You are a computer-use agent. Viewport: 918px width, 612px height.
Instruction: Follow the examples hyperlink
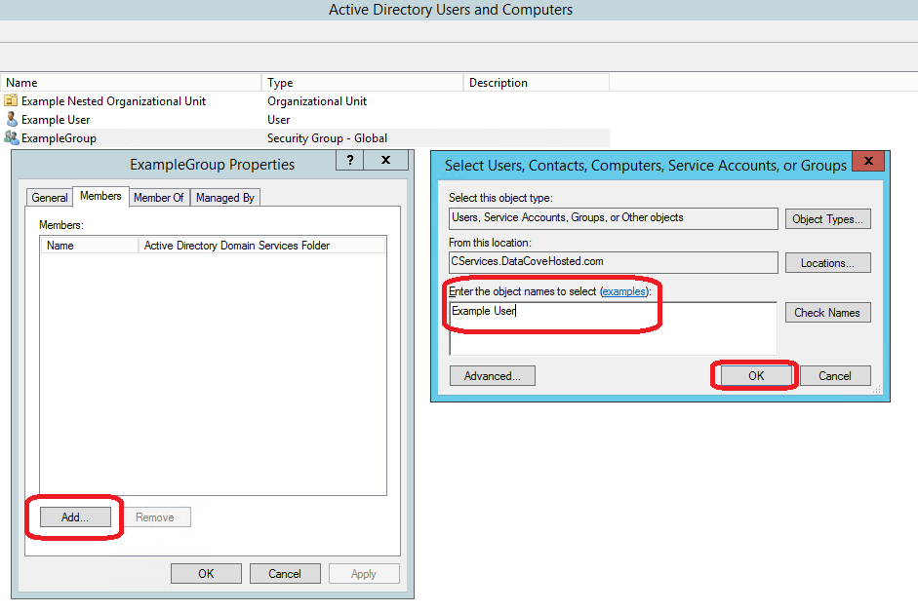[x=624, y=291]
